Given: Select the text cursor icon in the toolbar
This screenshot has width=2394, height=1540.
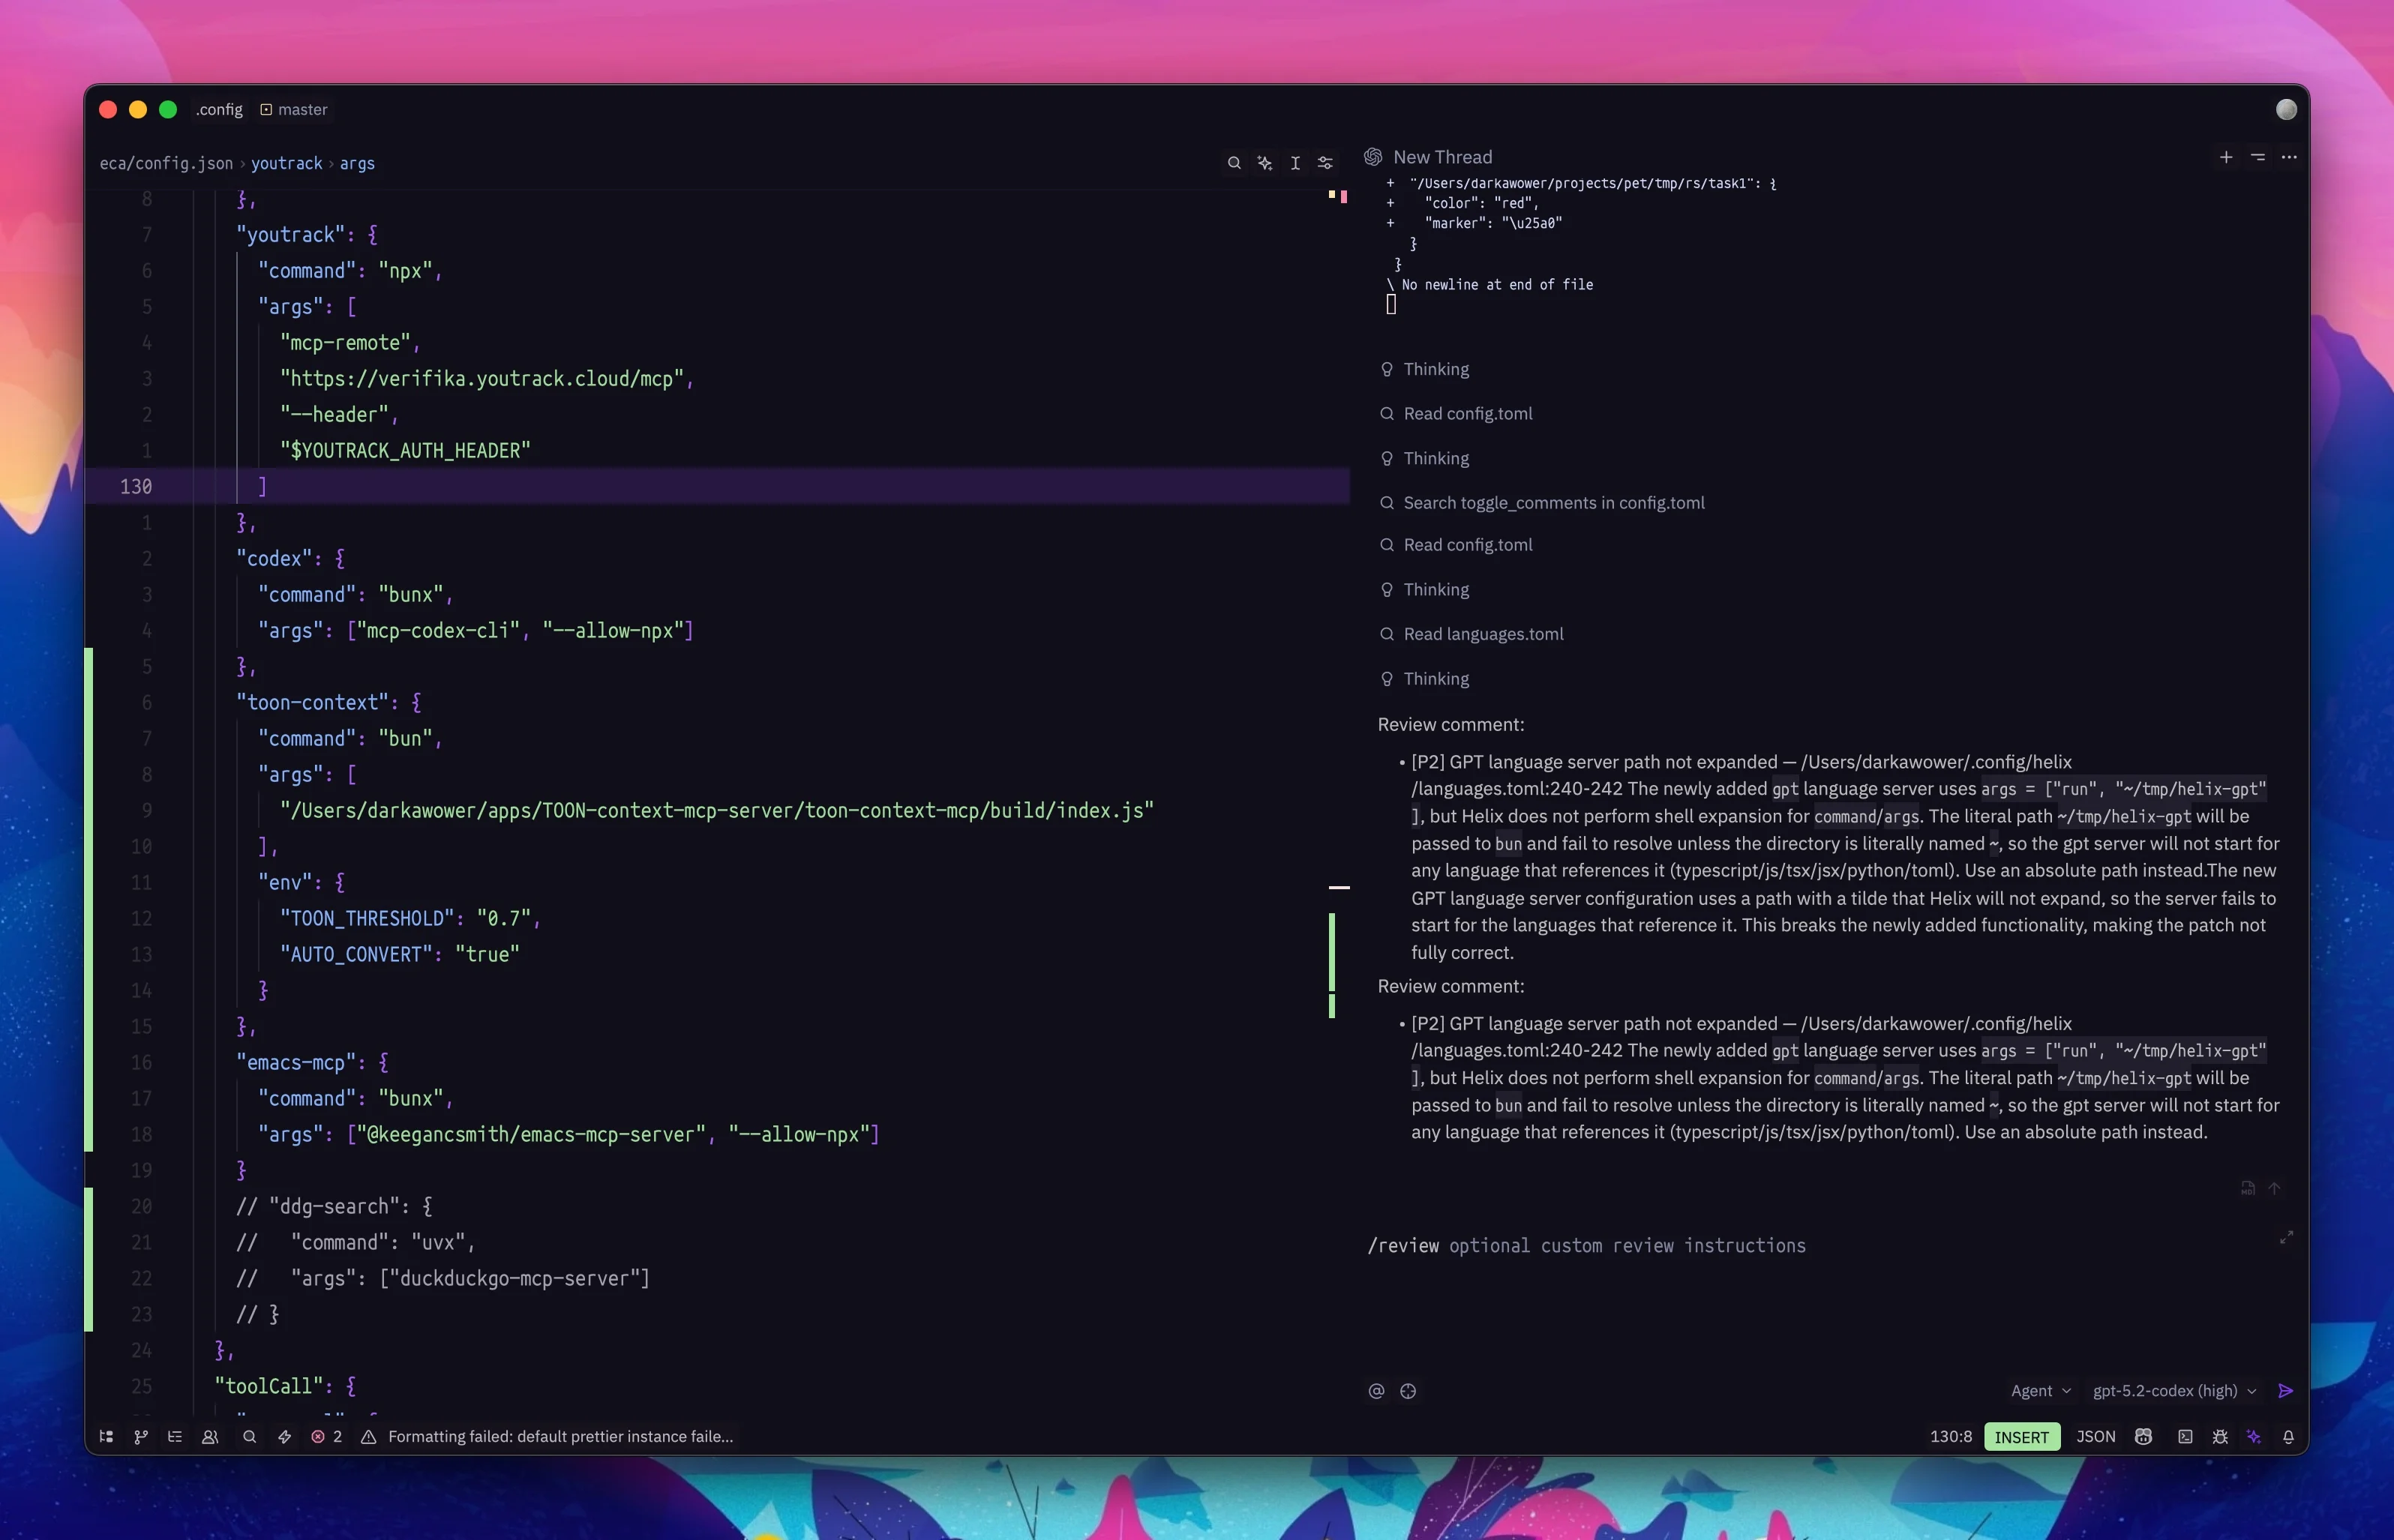Looking at the screenshot, I should 1294,162.
